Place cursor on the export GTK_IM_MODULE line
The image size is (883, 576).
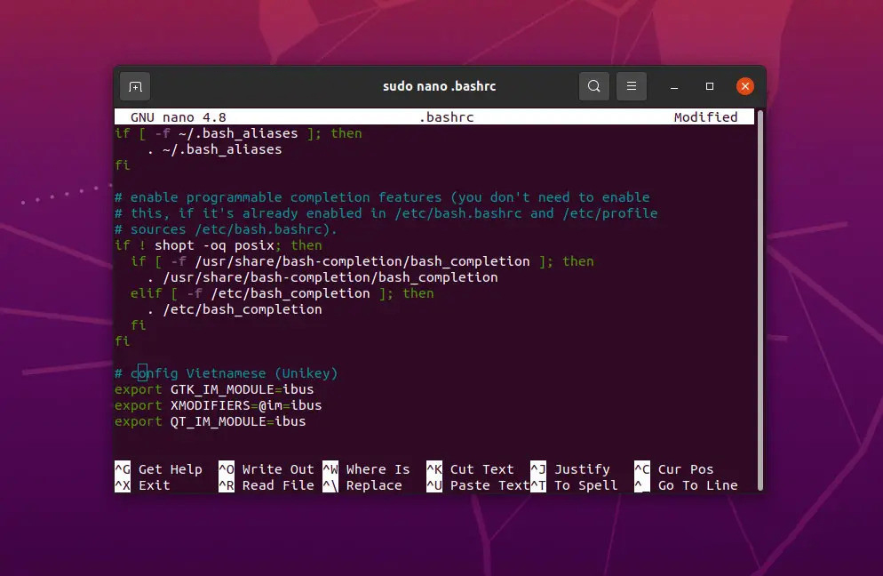pos(213,388)
